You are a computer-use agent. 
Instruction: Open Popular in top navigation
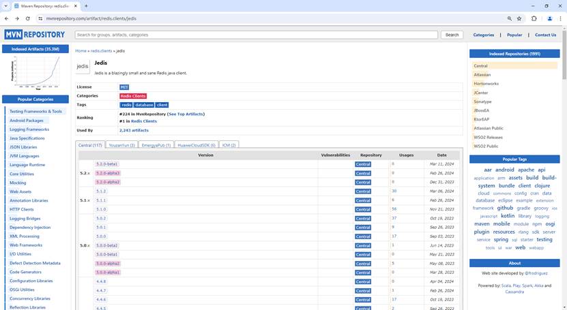click(x=514, y=35)
